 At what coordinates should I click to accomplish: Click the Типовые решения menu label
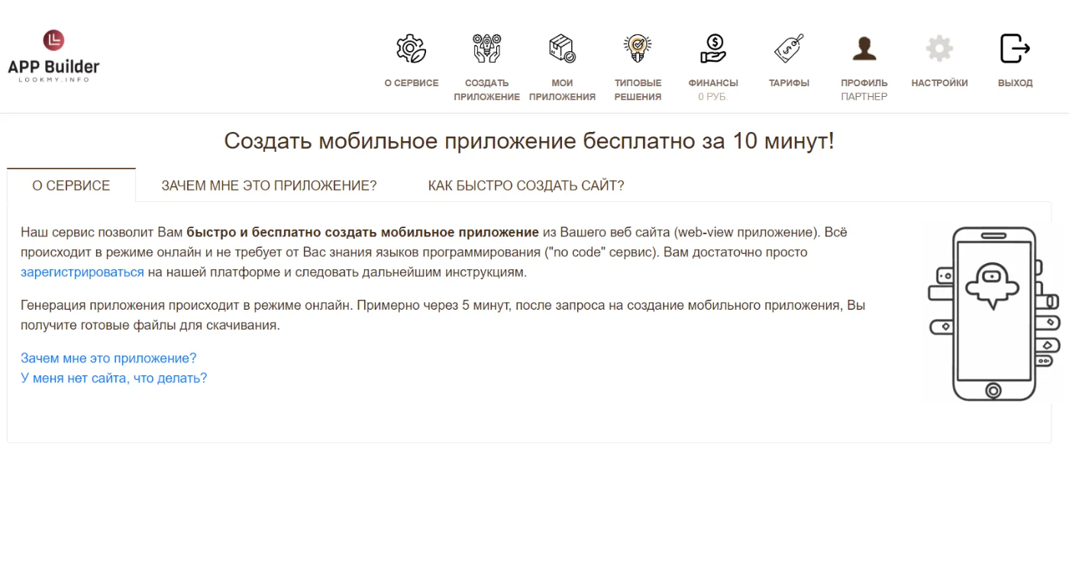coord(638,90)
